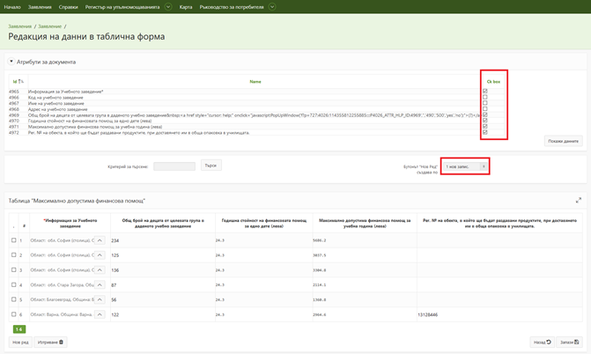This screenshot has width=591, height=354.
Task: Toggle checkbox for attribute 4968
Action: 484,109
